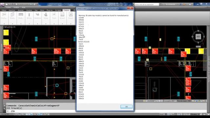This screenshot has height=118, width=210.
Task: Expand the Multi panel dropdown arrow
Action: tap(21, 24)
